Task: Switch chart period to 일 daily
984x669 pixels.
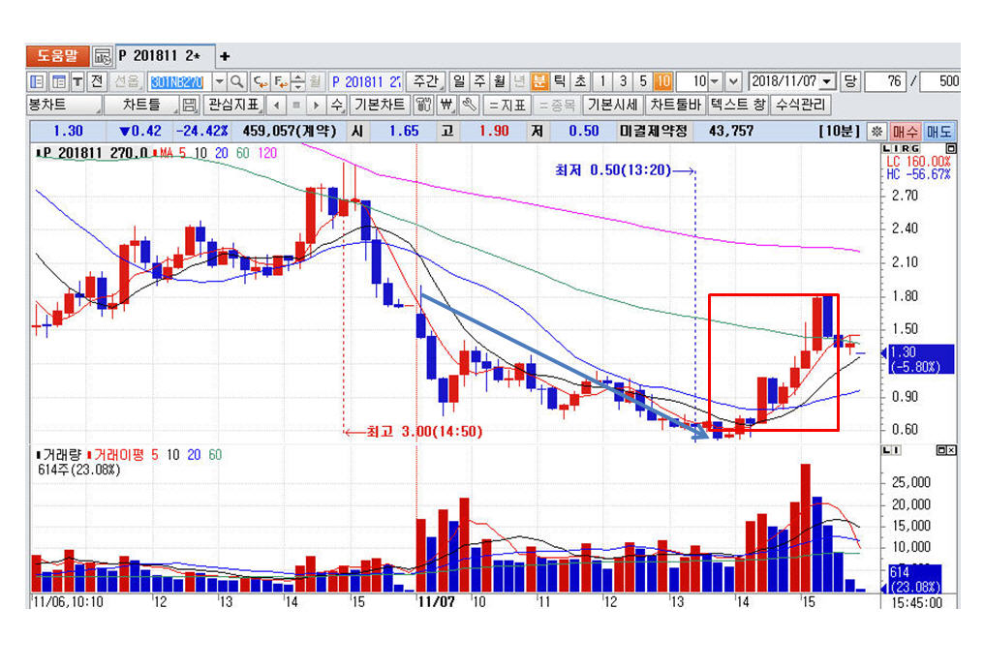Action: (460, 81)
